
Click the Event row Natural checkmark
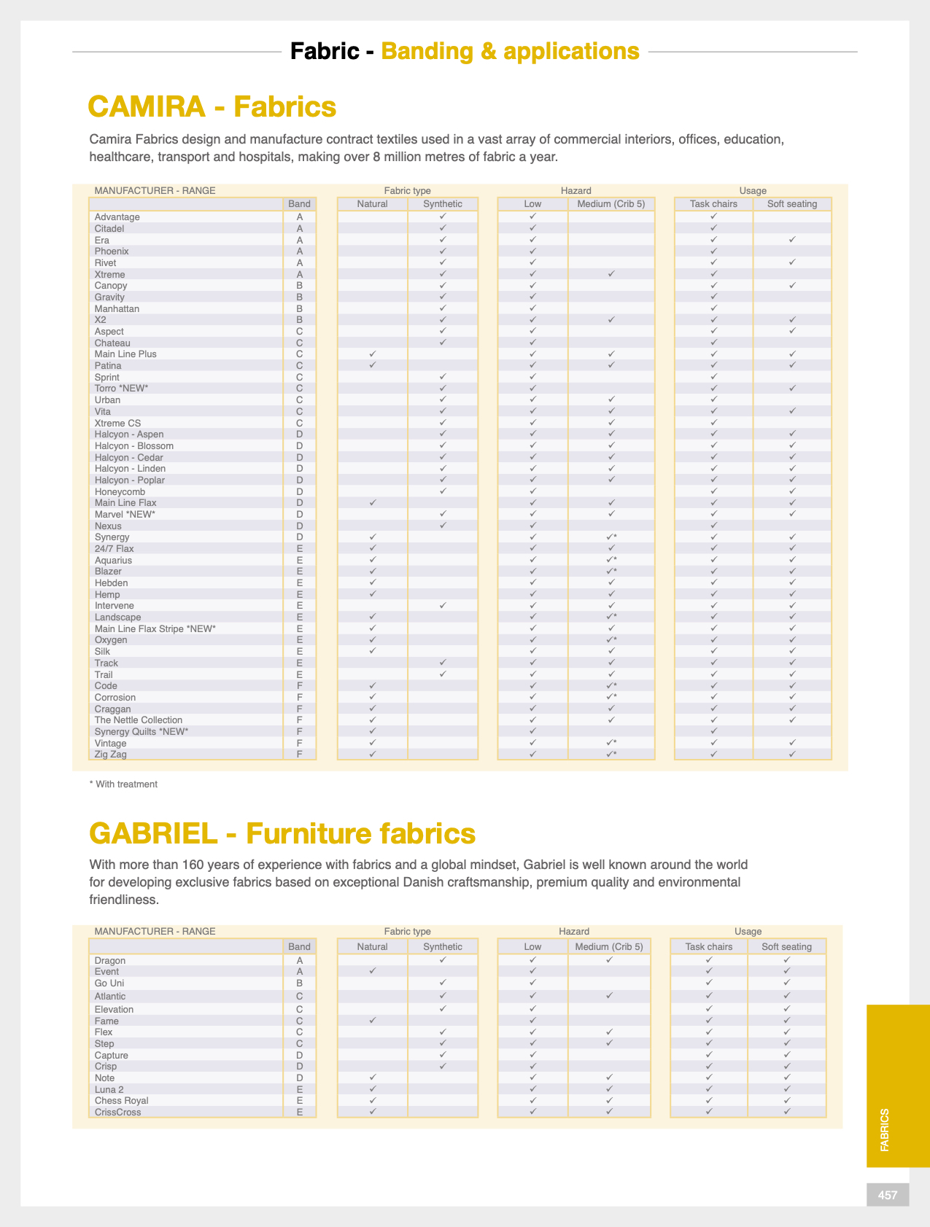pos(372,971)
